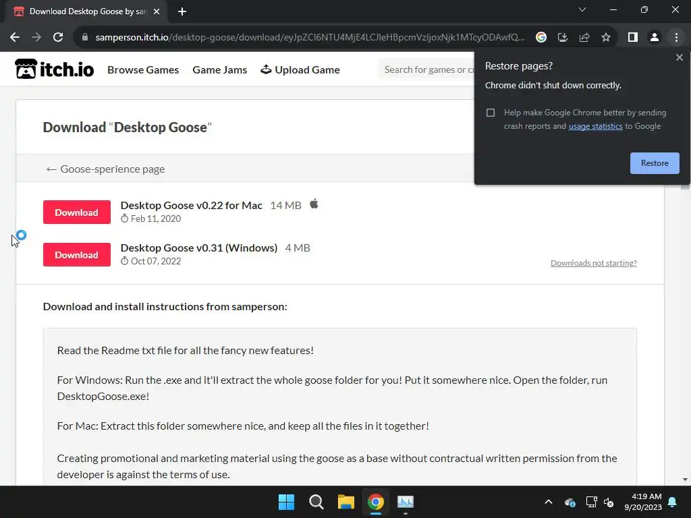Open the monitor app in taskbar
Viewport: 691px width, 518px height.
click(x=406, y=502)
